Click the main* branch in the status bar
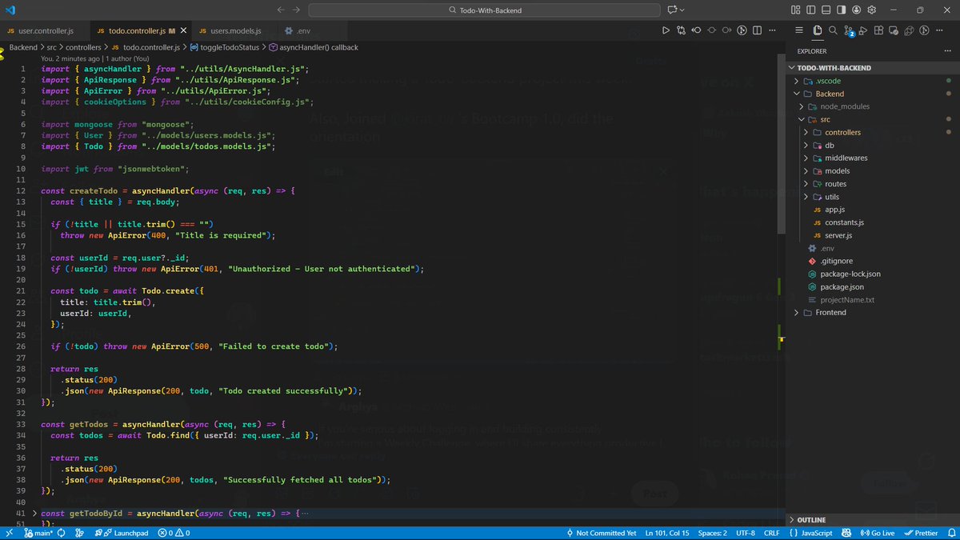Viewport: 960px width, 540px height. 38,533
